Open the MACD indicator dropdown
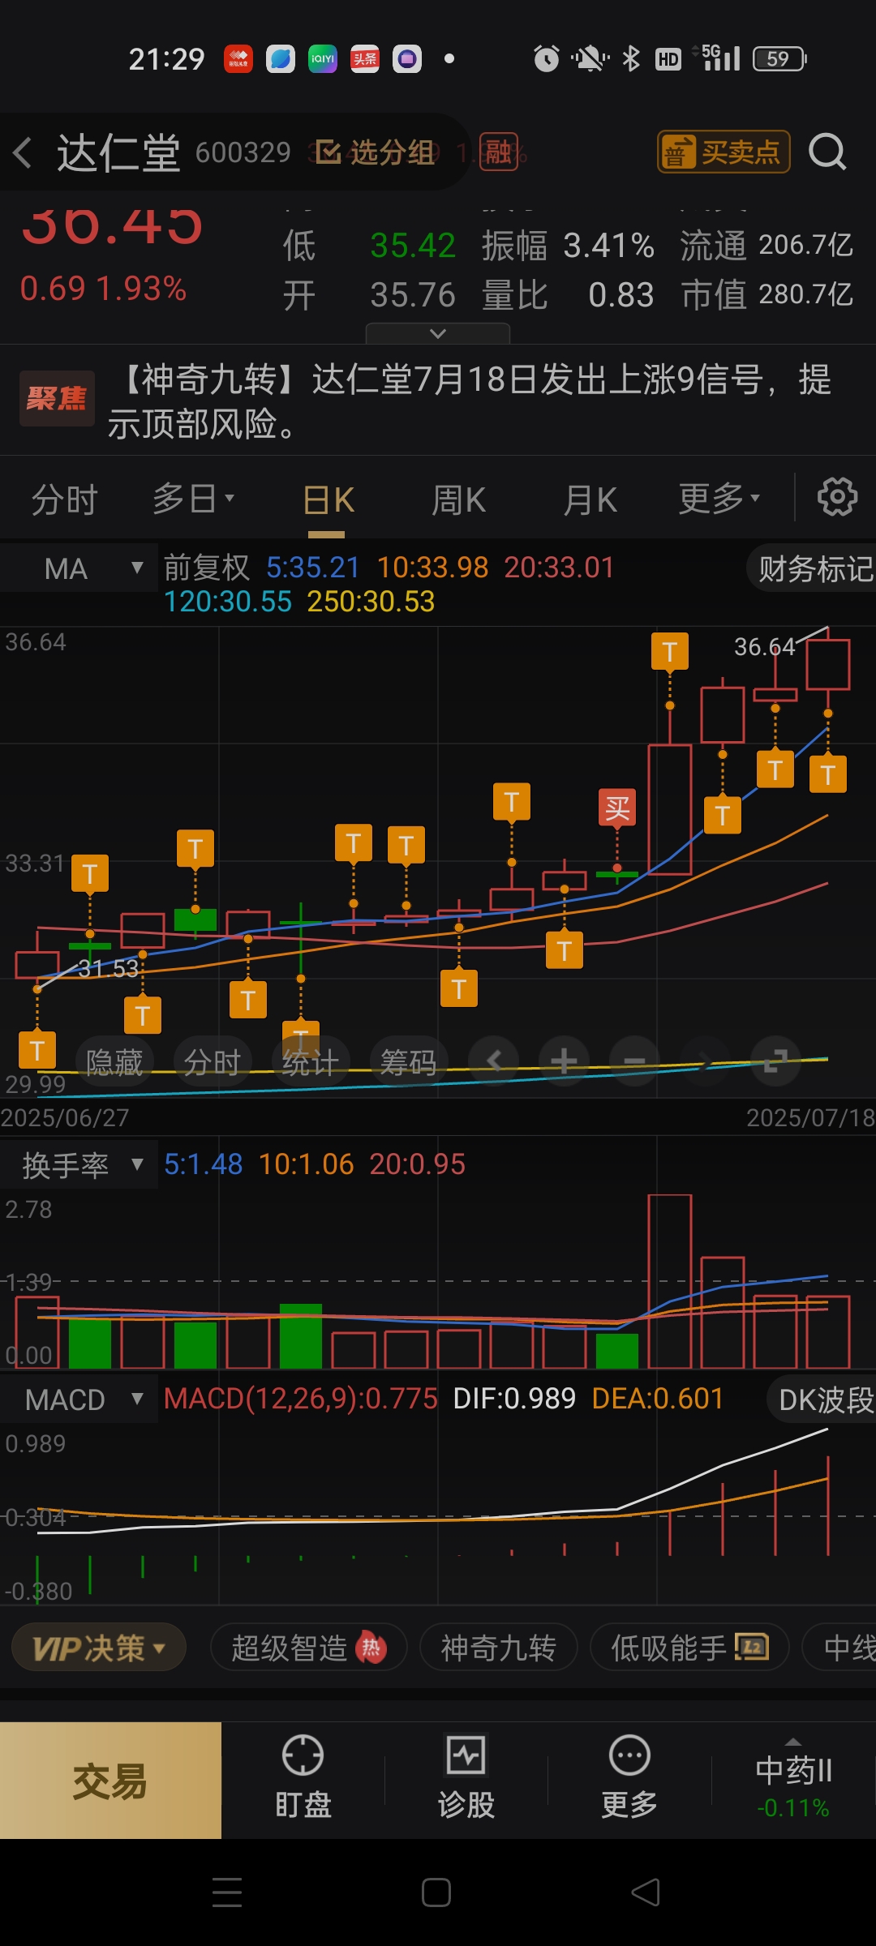The height and width of the screenshot is (1946, 876). coord(79,1399)
